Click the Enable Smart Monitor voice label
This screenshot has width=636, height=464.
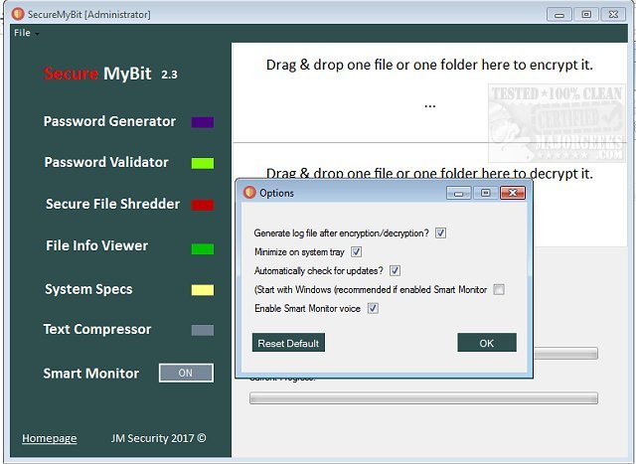[307, 309]
